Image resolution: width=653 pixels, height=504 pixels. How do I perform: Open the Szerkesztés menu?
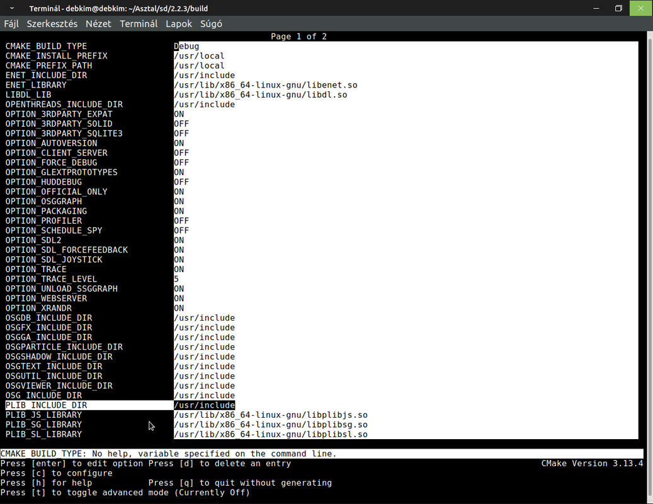tap(52, 24)
